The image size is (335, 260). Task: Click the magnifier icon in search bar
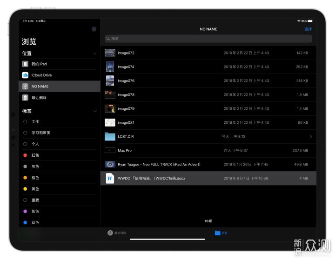click(108, 39)
